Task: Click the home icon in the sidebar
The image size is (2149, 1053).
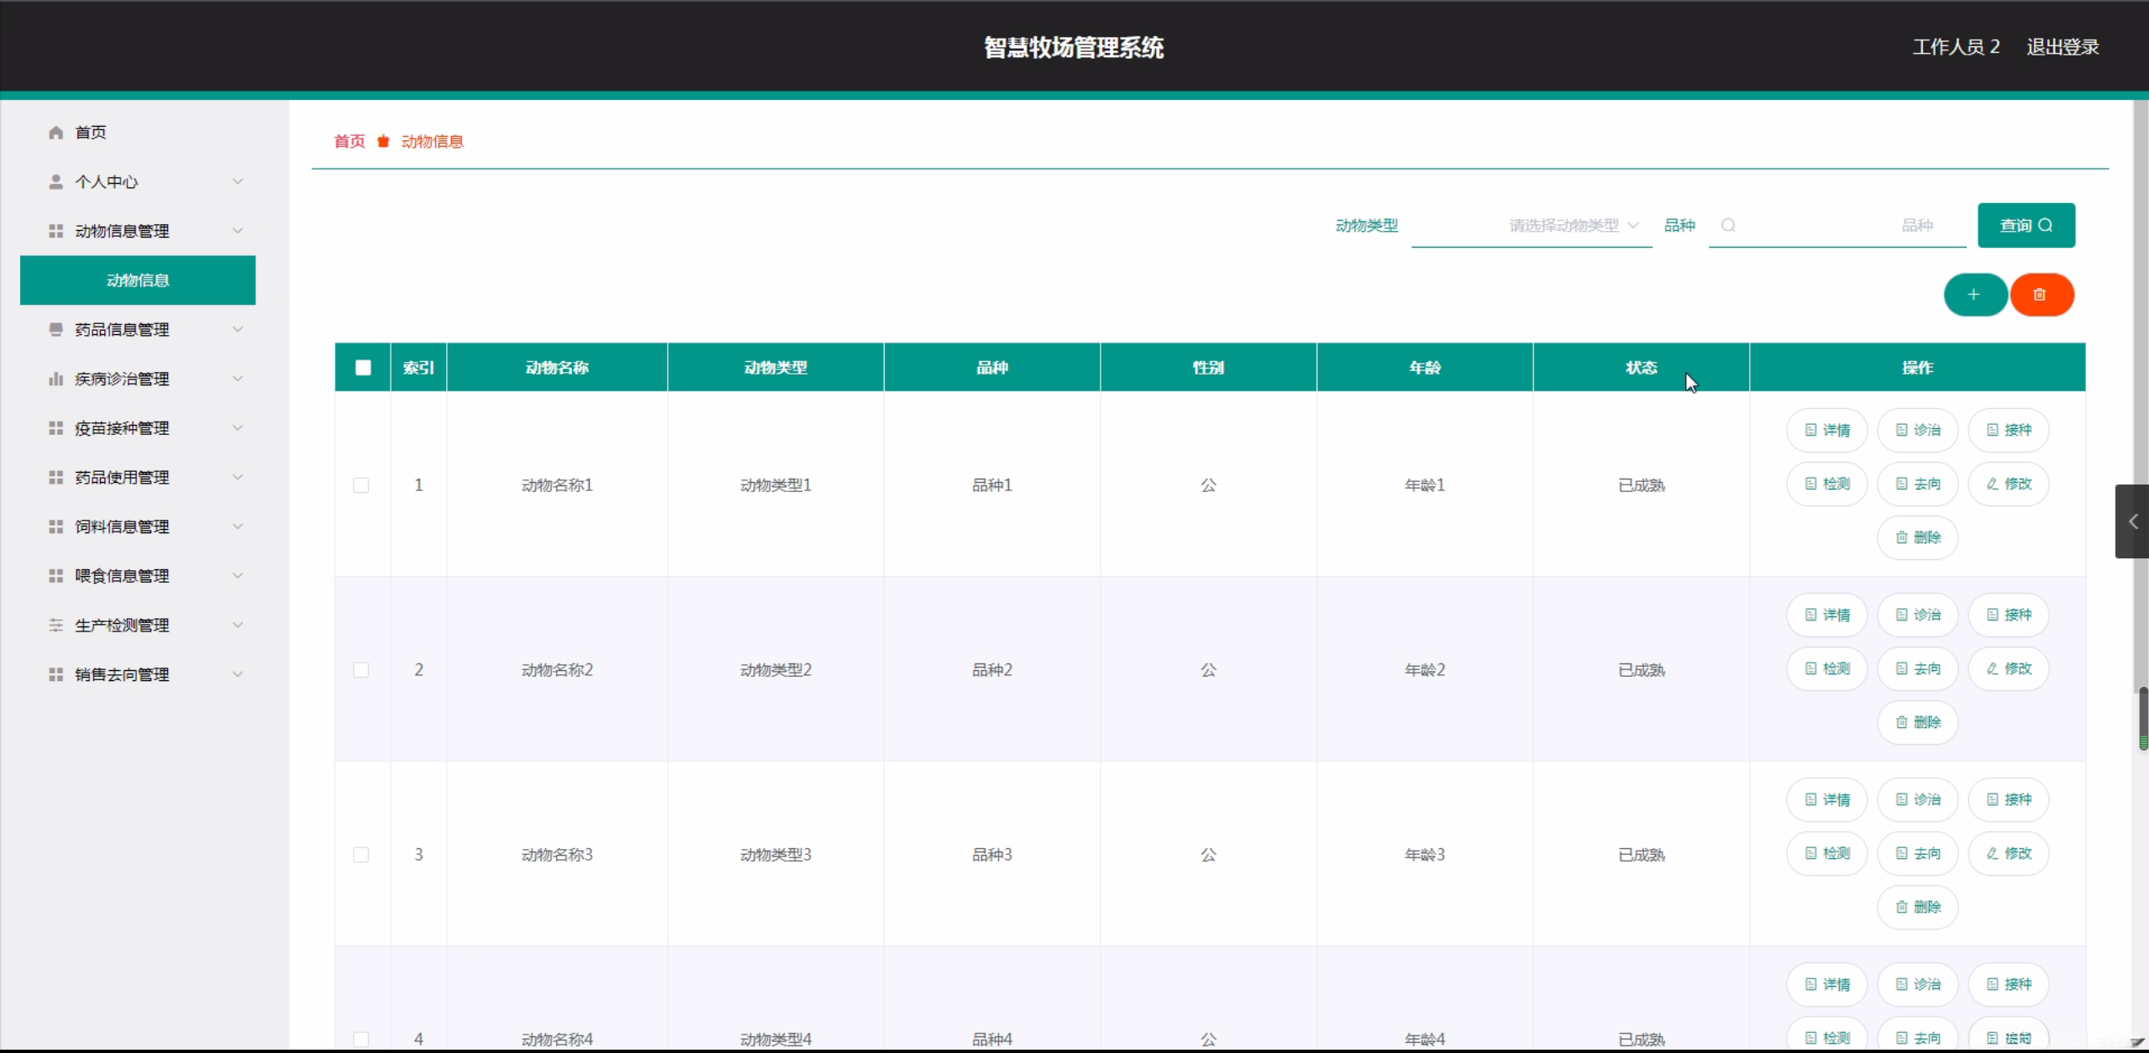Action: 55,133
